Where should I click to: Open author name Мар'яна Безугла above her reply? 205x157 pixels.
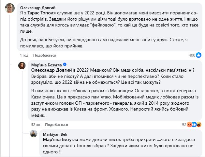click(46, 64)
